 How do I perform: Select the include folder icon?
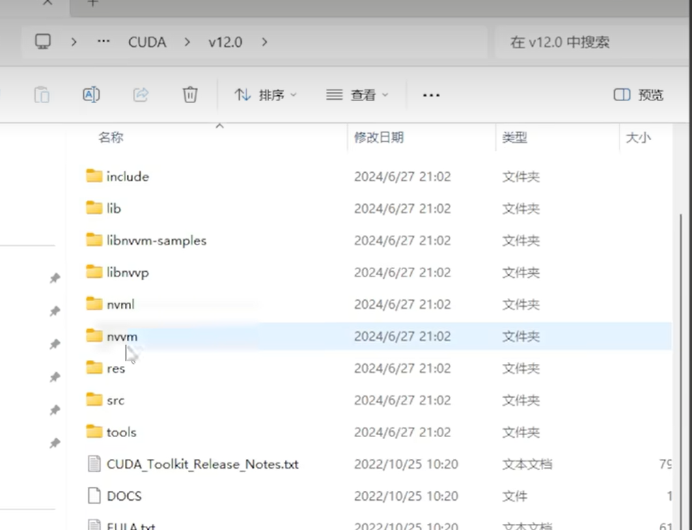point(94,176)
